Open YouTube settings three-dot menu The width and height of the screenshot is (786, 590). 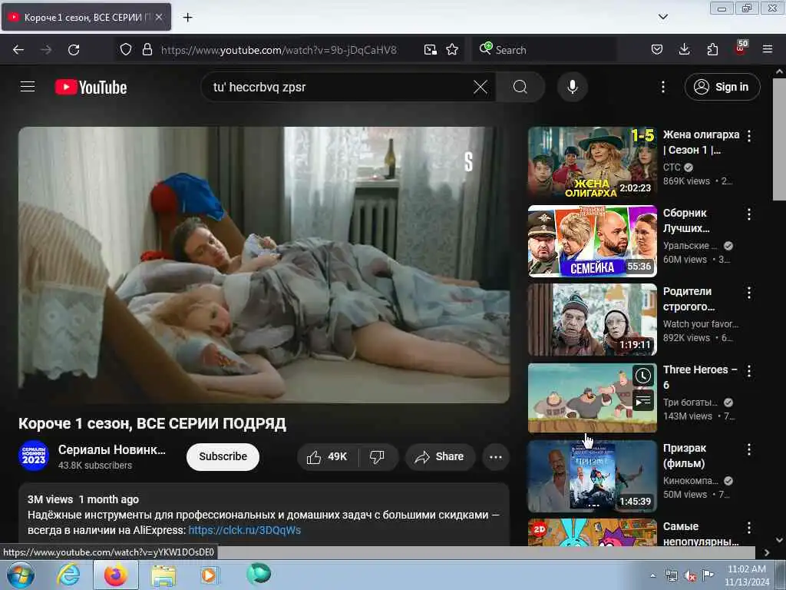point(662,87)
